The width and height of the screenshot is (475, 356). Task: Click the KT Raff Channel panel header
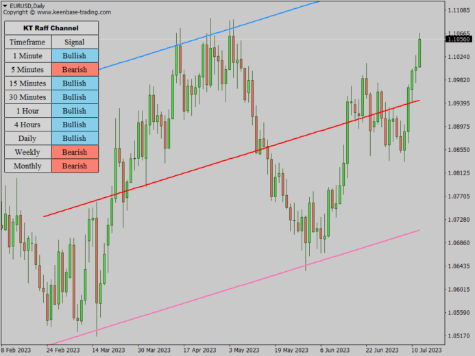51,28
